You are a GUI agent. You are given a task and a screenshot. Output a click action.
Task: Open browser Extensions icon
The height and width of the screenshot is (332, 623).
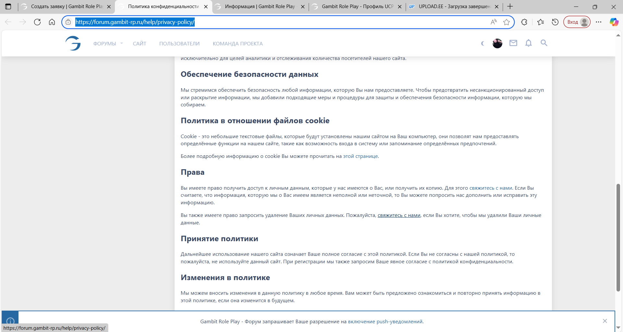(524, 22)
